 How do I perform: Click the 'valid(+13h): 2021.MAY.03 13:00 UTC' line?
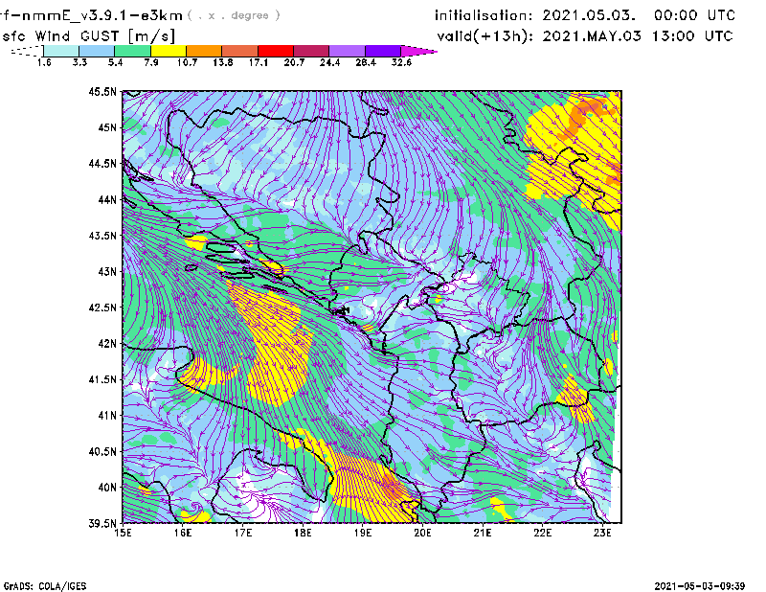pos(585,36)
